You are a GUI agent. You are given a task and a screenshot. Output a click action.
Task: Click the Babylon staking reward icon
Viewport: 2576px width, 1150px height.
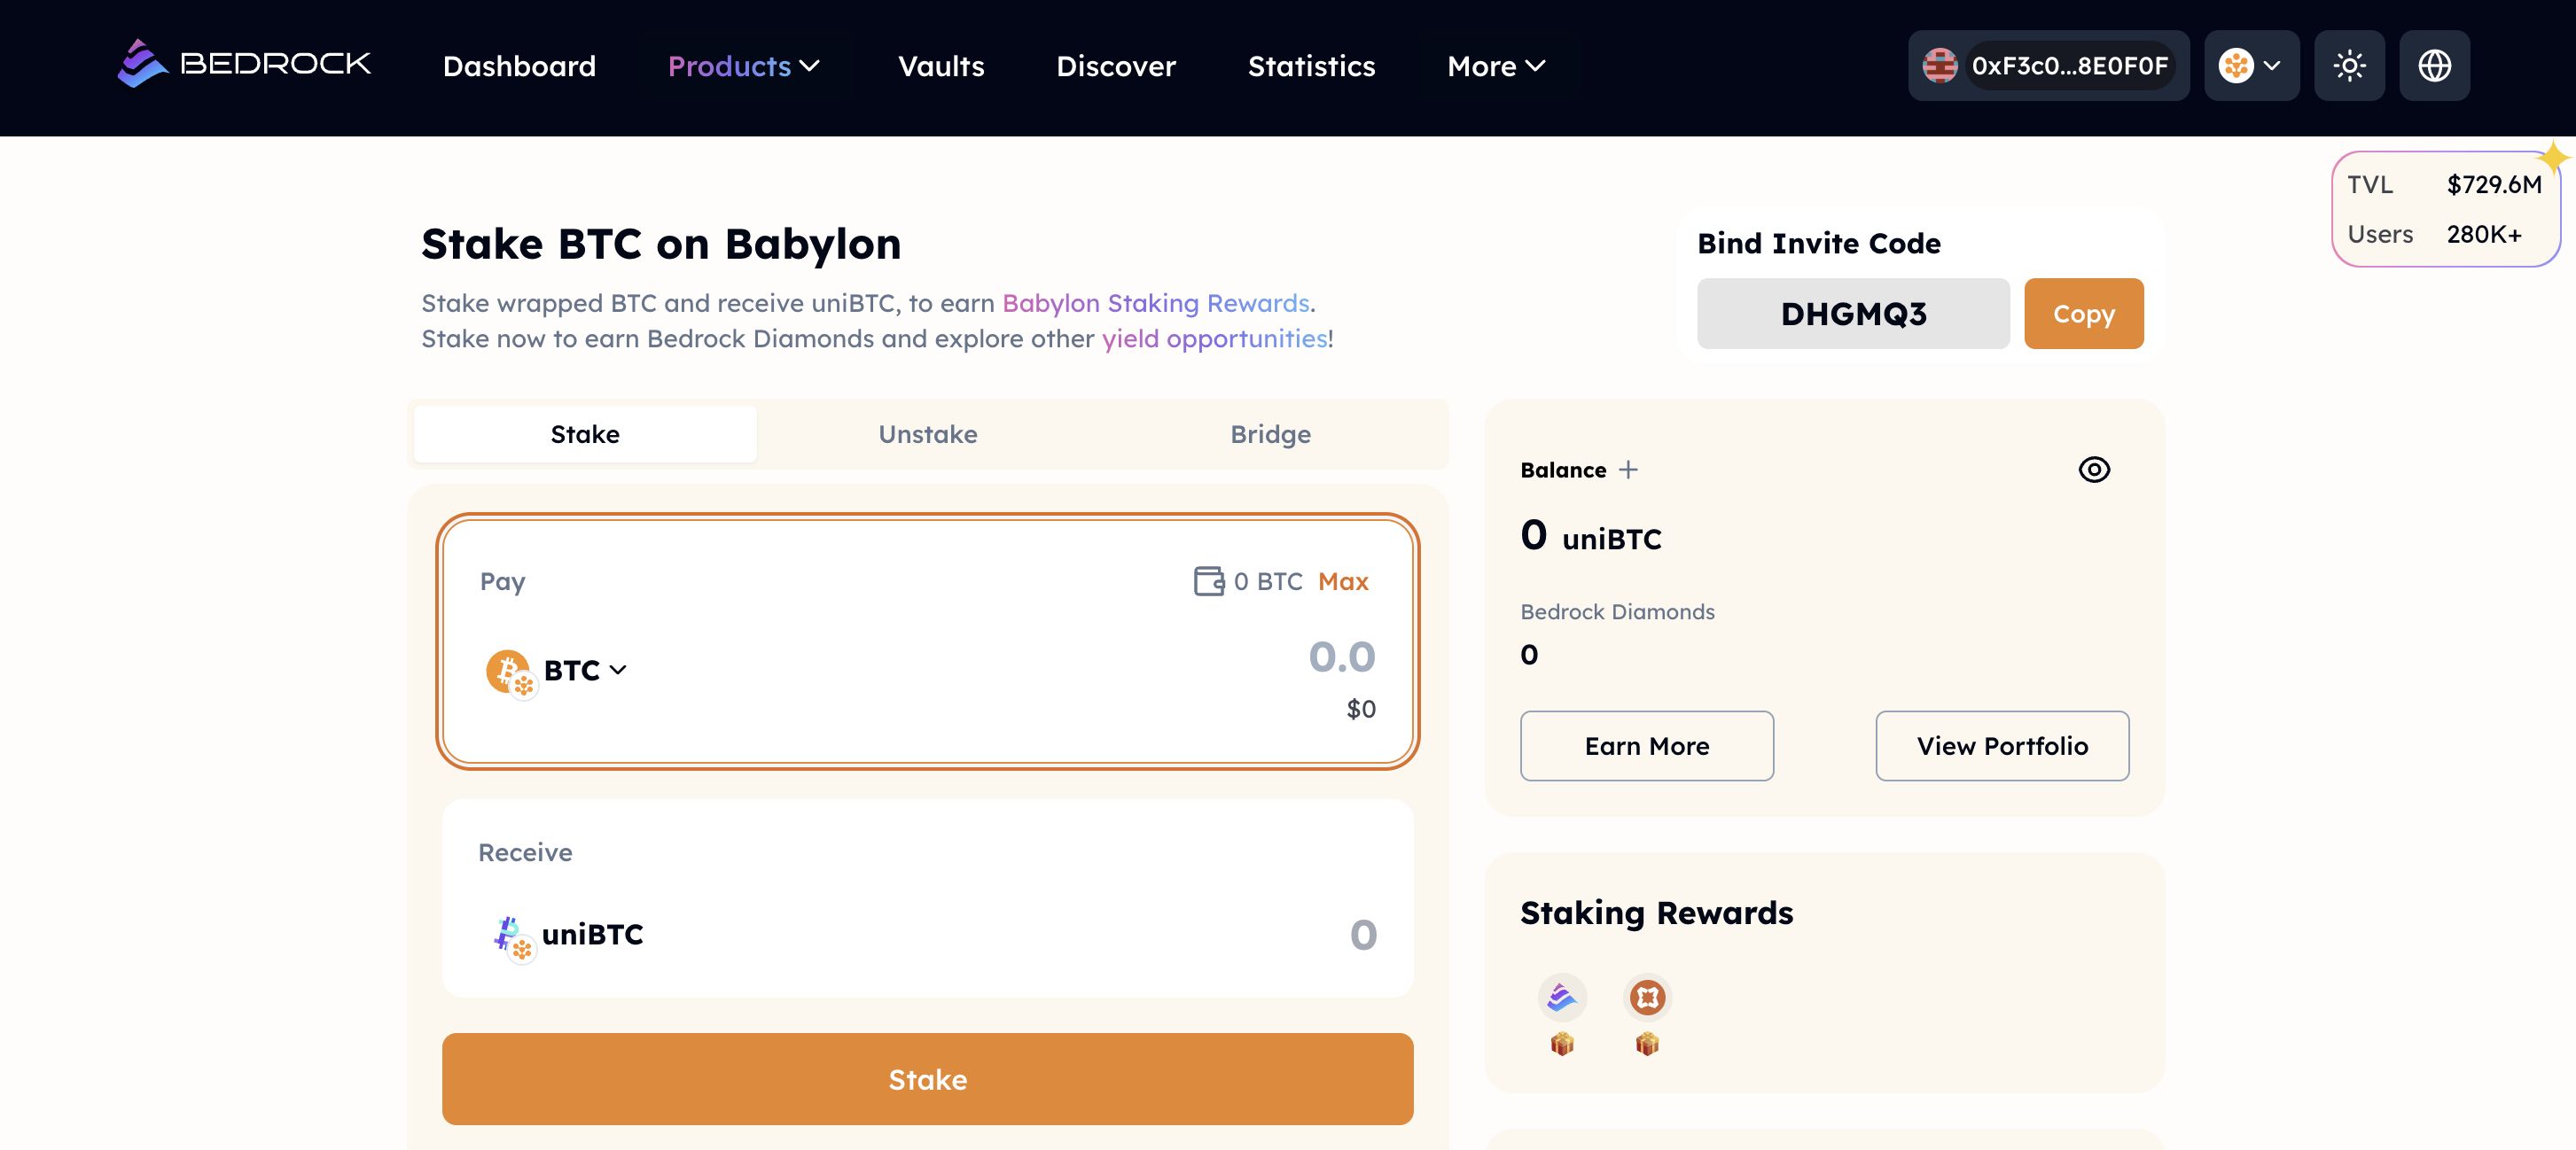[1647, 996]
